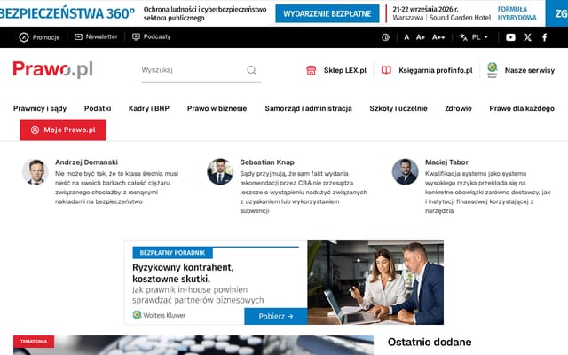Open Ryzykowny kontrahent banner headline
568x355 pixels.
183,273
